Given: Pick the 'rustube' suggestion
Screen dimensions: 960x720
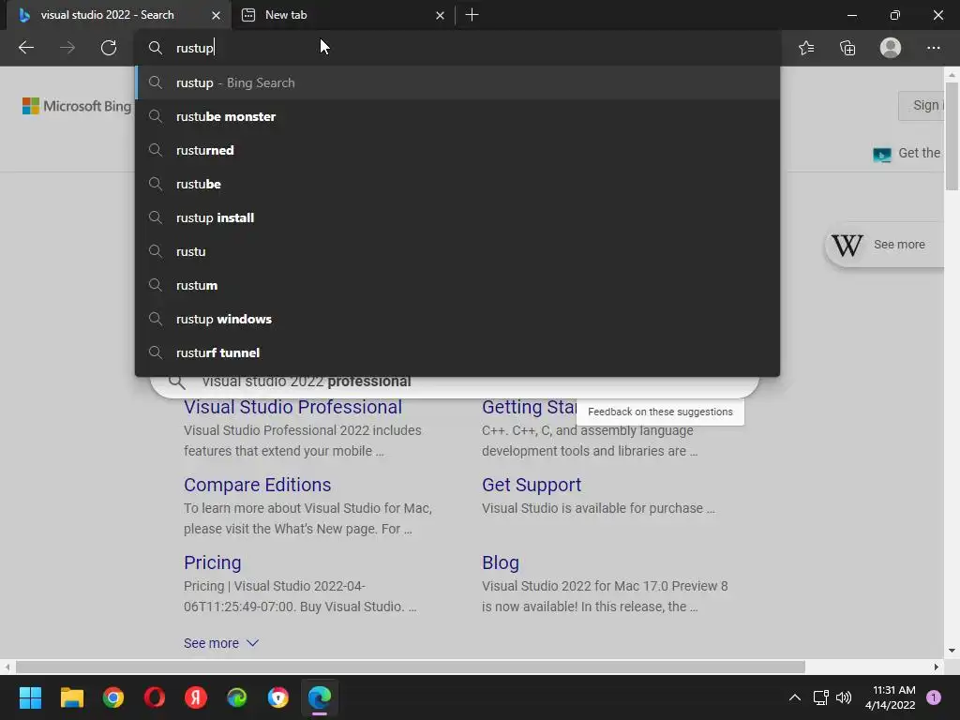Looking at the screenshot, I should coord(457,184).
